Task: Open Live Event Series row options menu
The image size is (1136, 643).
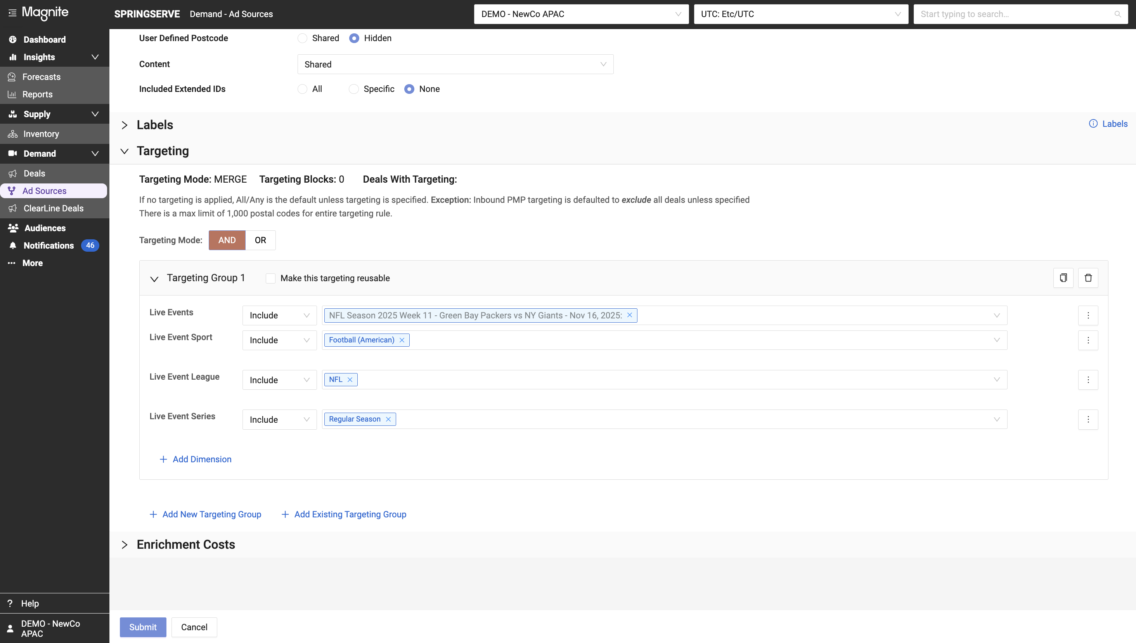Action: click(1088, 419)
